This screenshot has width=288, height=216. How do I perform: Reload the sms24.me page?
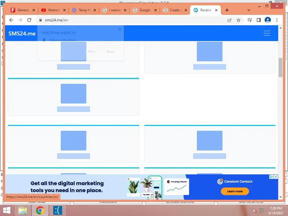coord(29,20)
